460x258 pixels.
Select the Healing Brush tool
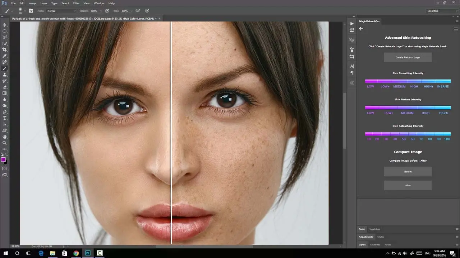[5, 62]
